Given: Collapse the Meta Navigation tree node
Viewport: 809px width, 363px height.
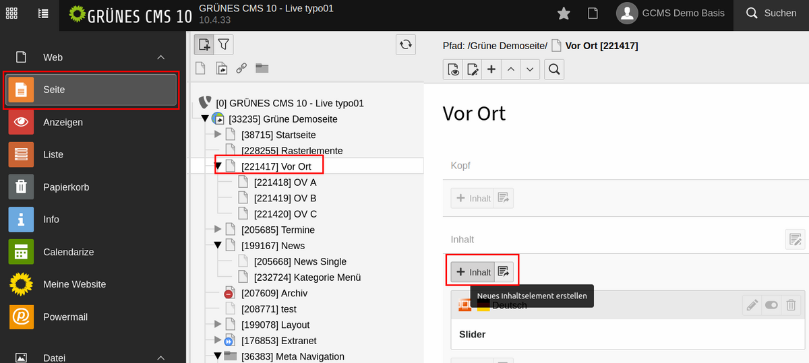Looking at the screenshot, I should [218, 356].
